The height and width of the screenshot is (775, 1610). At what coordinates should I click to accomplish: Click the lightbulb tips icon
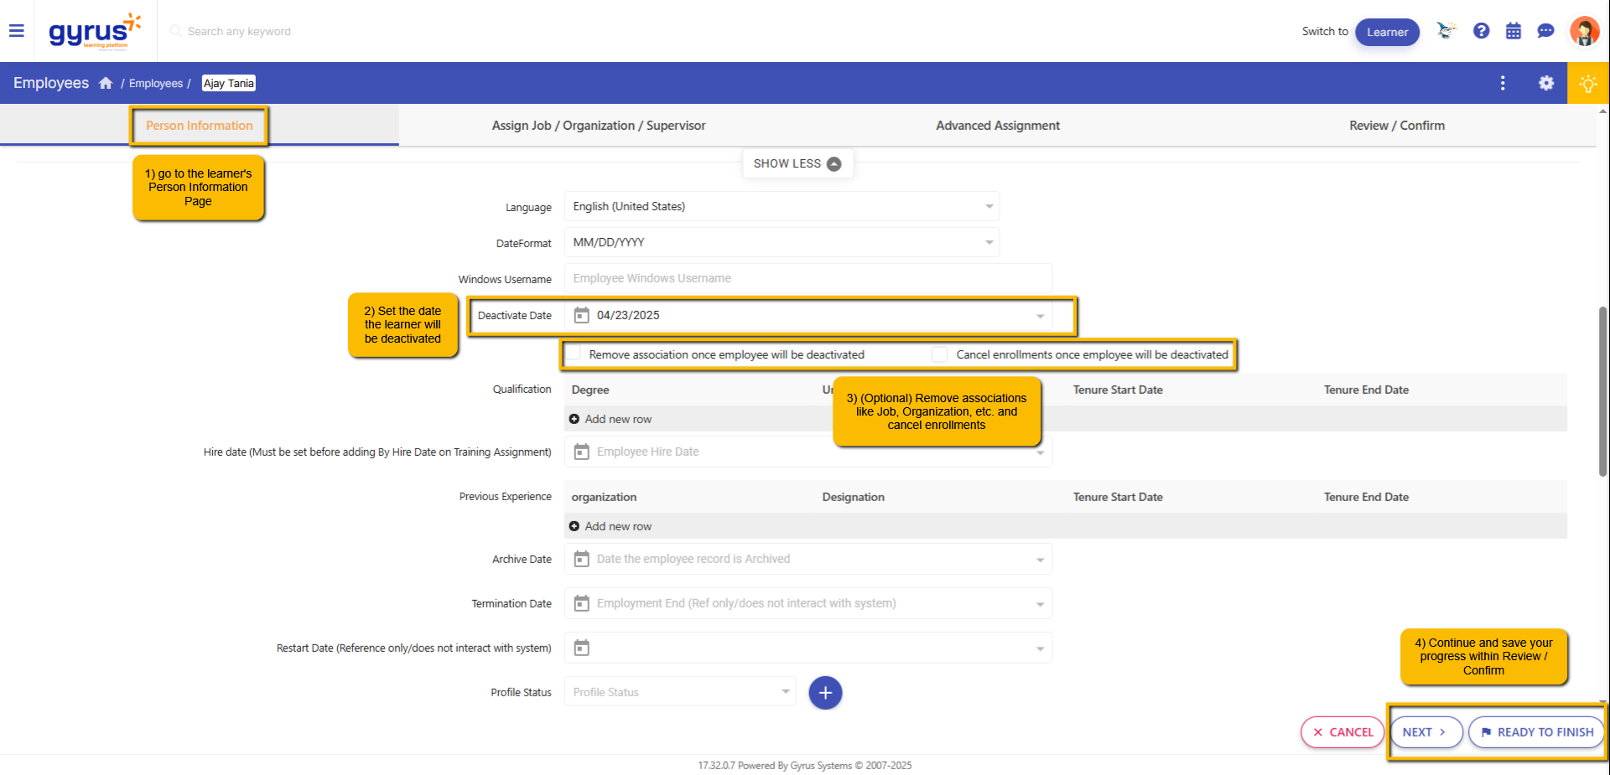(1587, 83)
